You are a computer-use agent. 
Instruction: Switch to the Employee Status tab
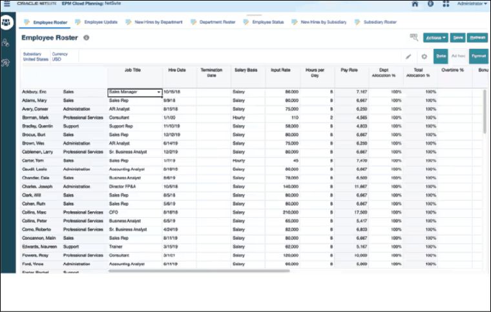point(268,22)
